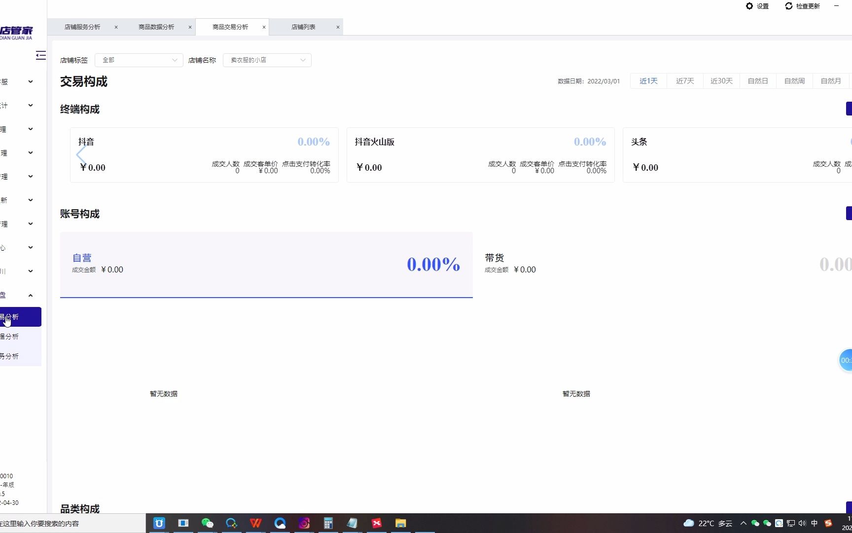Switch to the 店铺列表 tab
The height and width of the screenshot is (533, 852).
[303, 27]
